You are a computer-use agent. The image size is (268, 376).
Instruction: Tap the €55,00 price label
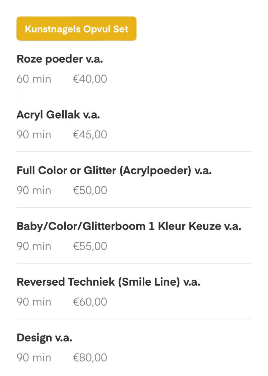[x=90, y=246]
